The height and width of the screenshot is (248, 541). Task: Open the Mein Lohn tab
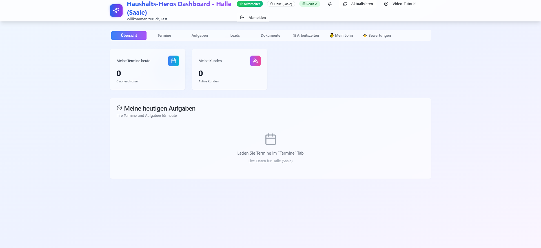tap(341, 36)
